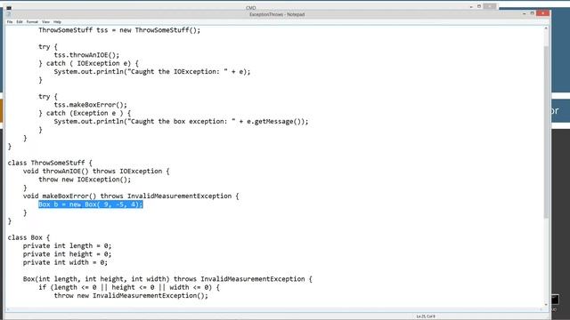Click the vertical scrollbar down arrow
This screenshot has height=320, width=570.
pos(546,305)
